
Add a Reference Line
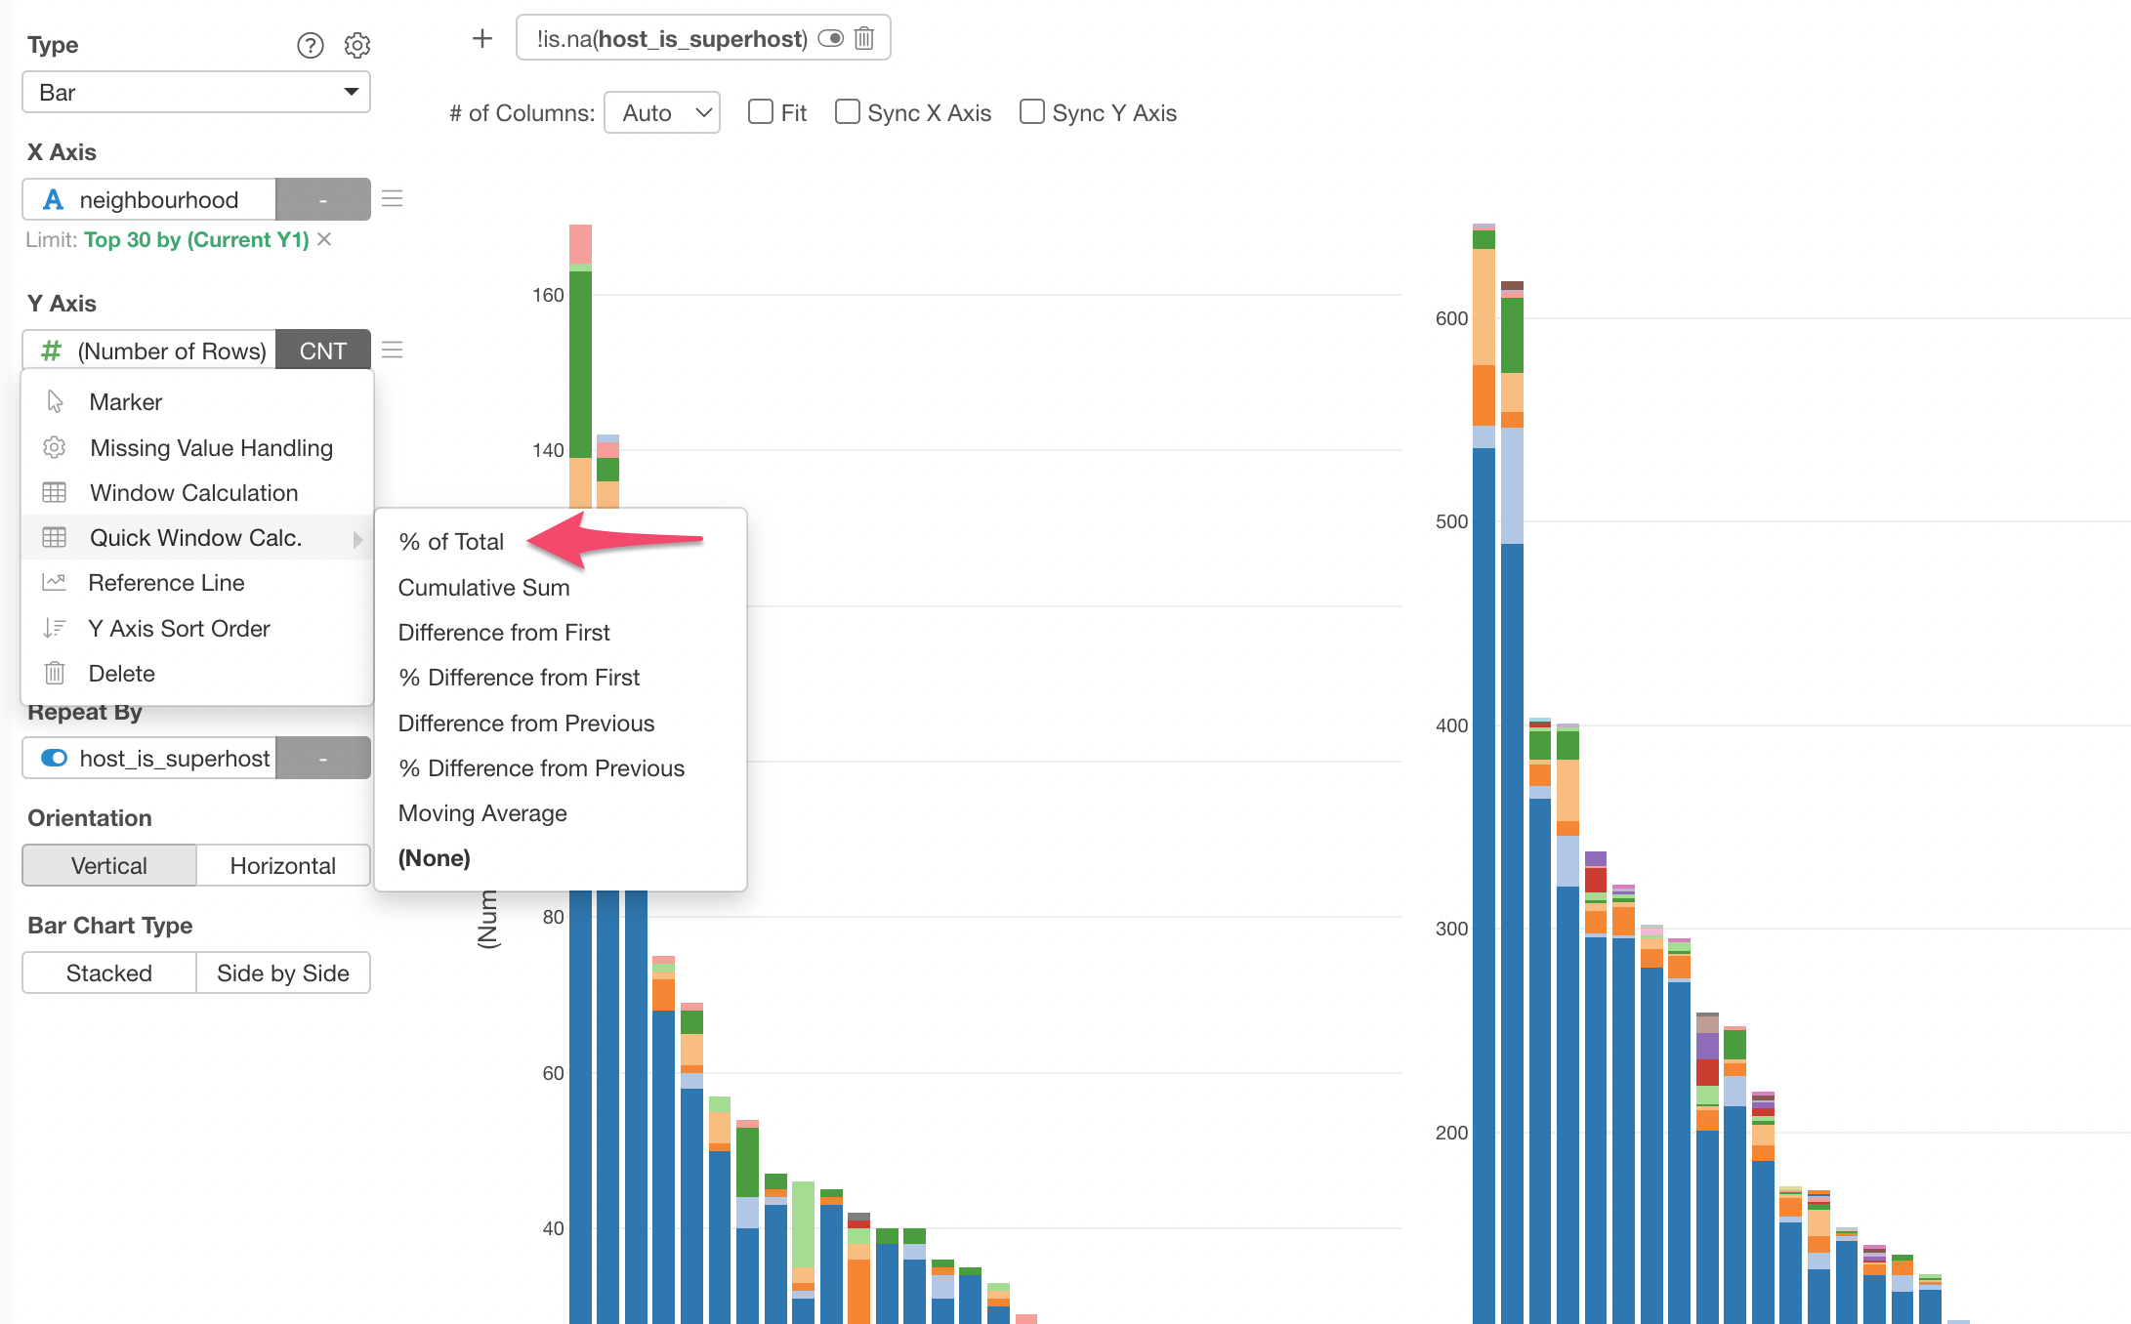coord(166,582)
